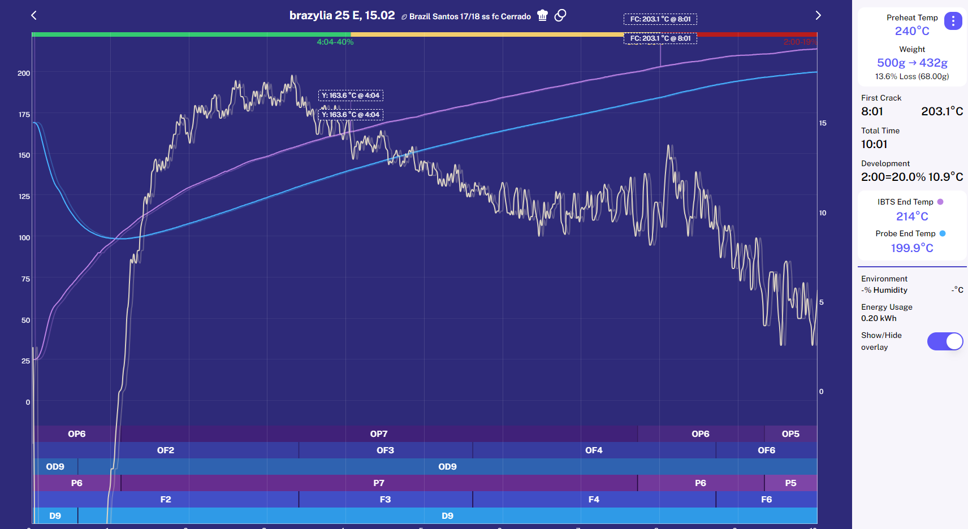Click the 240°C preheat temperature value

coord(911,31)
